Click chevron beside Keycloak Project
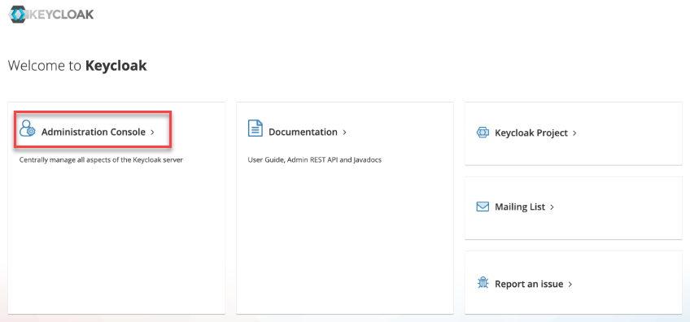Viewport: 690px width, 322px height. pos(574,133)
